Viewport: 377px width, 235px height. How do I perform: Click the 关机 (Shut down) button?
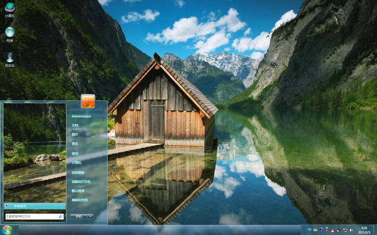click(79, 216)
